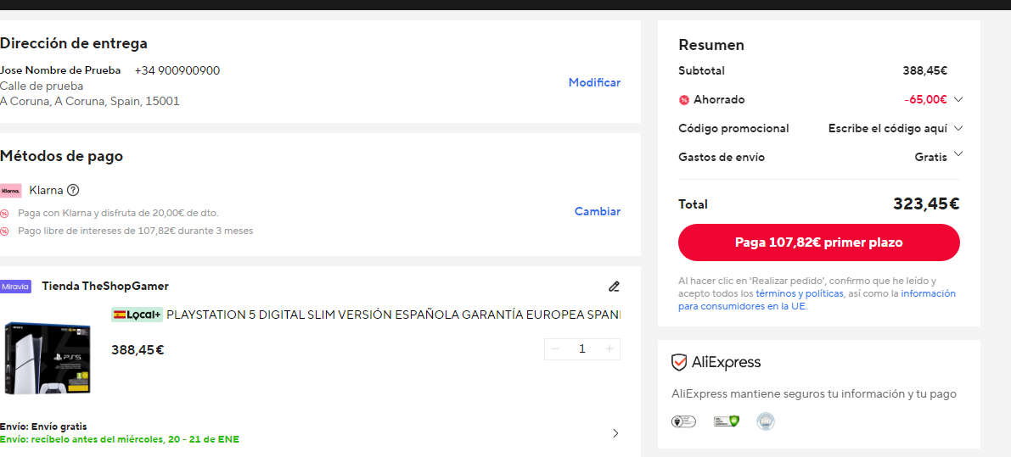The height and width of the screenshot is (457, 1011).
Task: Click the green shield security badge
Action: (x=726, y=421)
